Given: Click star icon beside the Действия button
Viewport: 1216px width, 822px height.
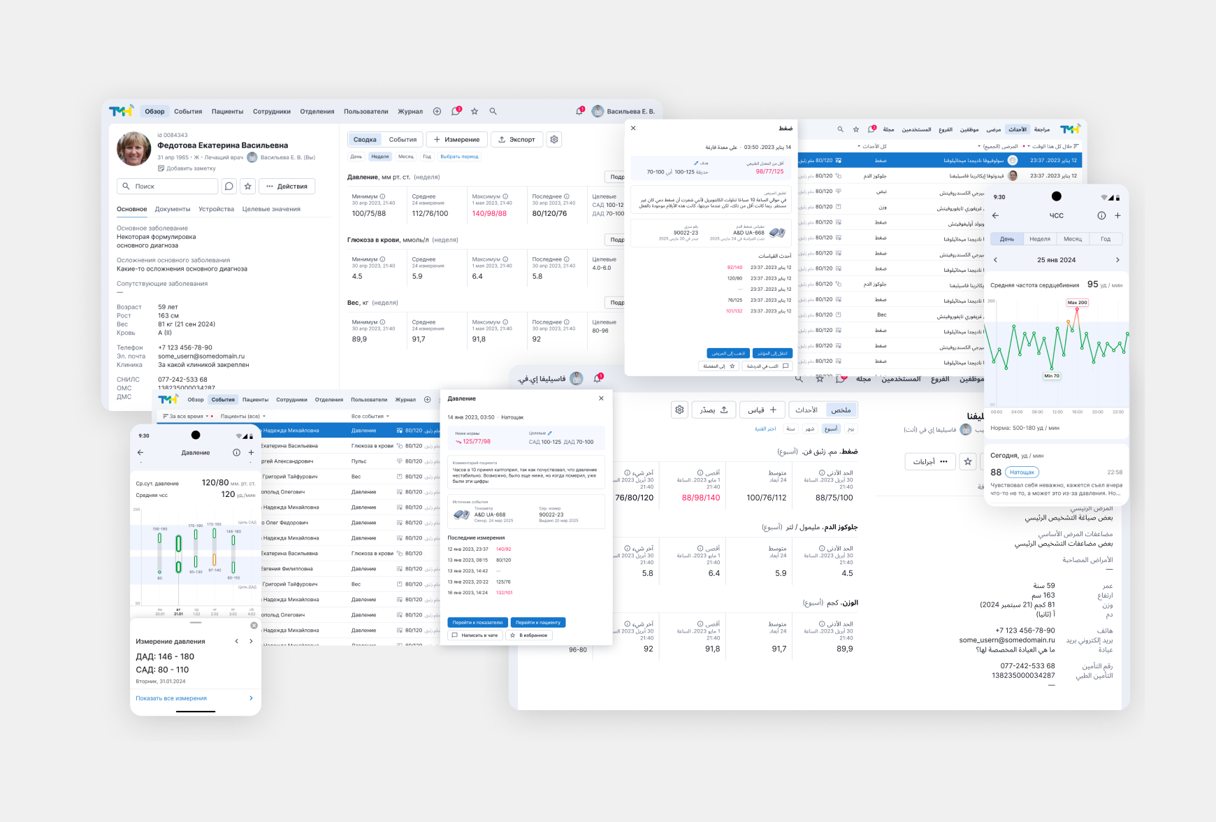Looking at the screenshot, I should [x=247, y=187].
